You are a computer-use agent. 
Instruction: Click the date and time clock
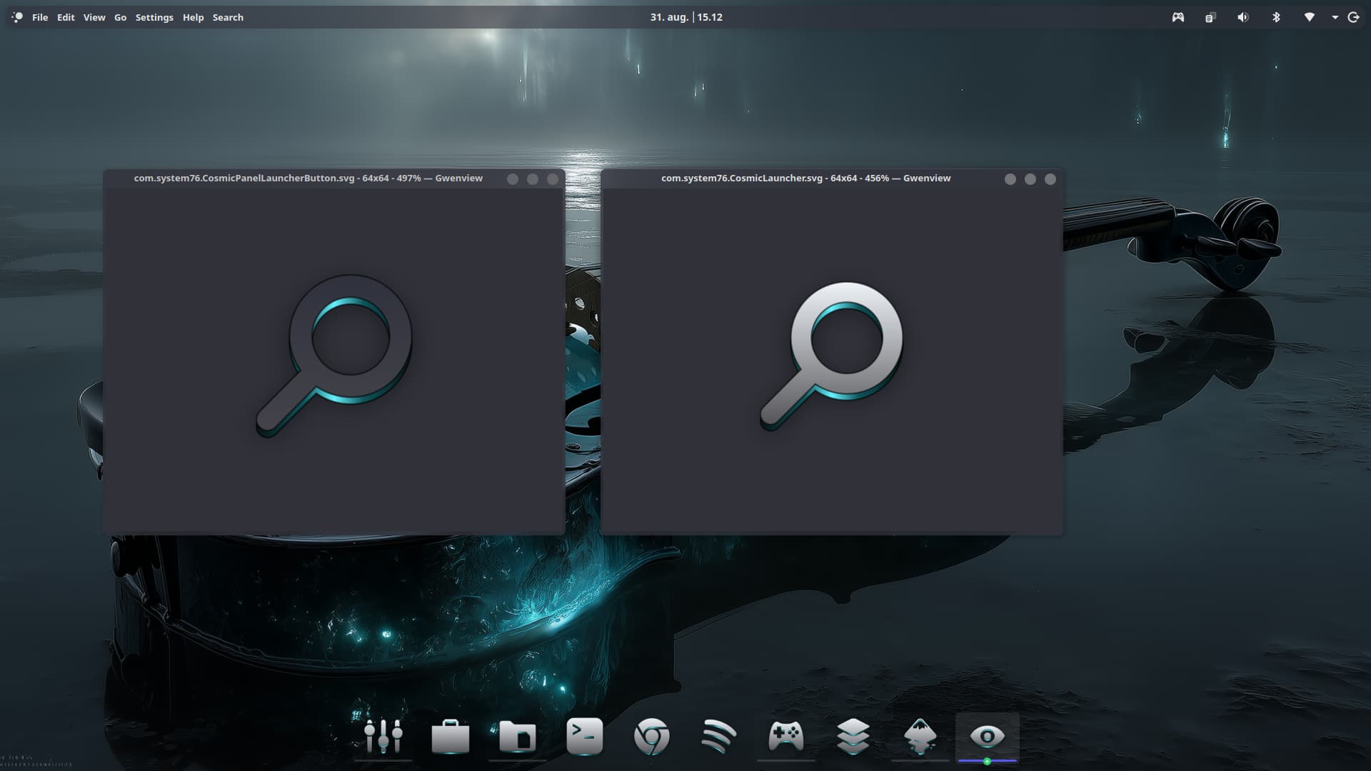685,17
